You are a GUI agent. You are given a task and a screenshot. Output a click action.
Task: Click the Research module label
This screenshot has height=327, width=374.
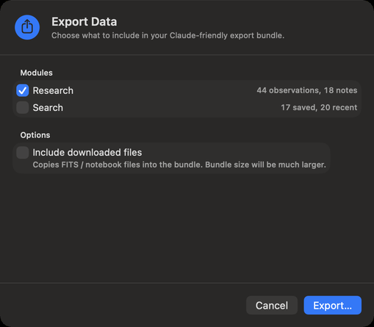click(53, 90)
